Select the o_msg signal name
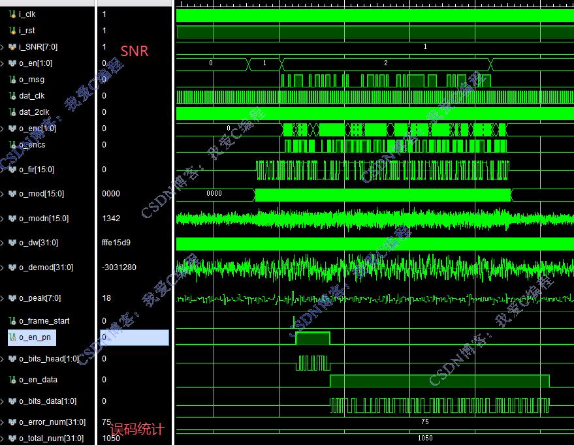 tap(31, 80)
